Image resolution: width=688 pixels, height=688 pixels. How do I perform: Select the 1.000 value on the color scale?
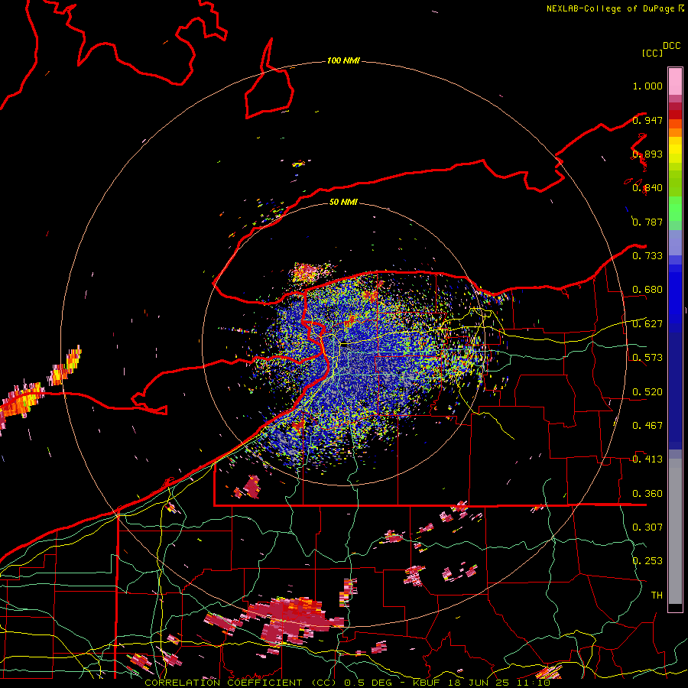click(647, 86)
